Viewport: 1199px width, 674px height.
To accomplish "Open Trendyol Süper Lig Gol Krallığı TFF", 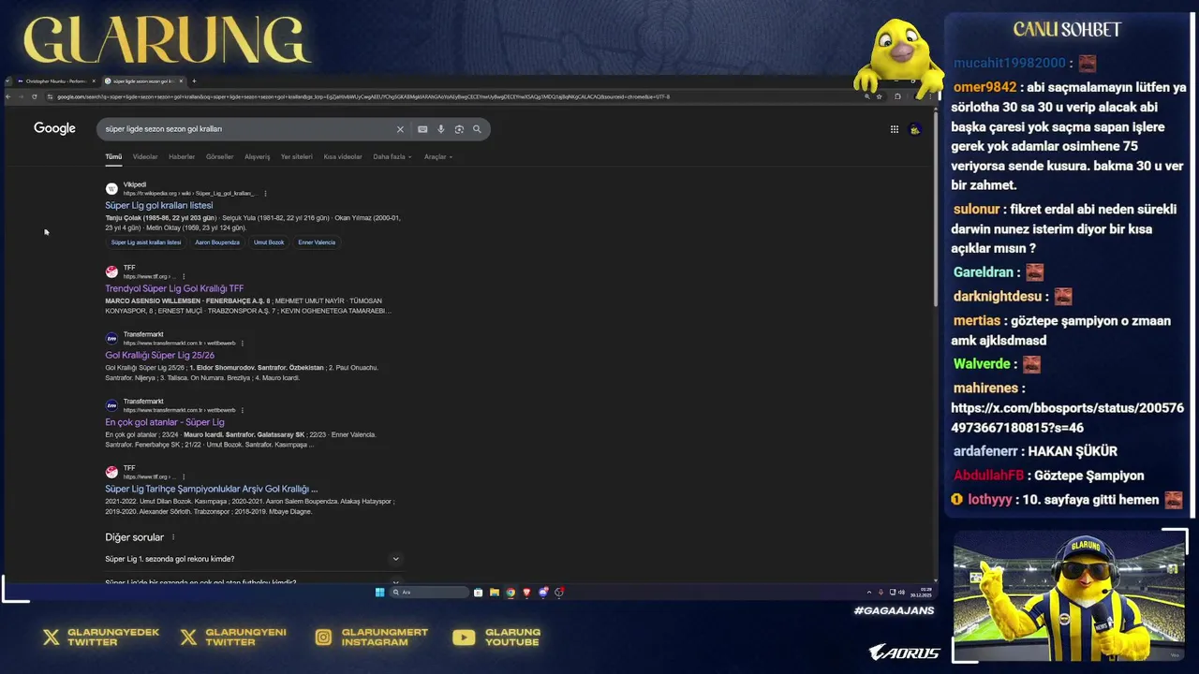I will pos(174,288).
